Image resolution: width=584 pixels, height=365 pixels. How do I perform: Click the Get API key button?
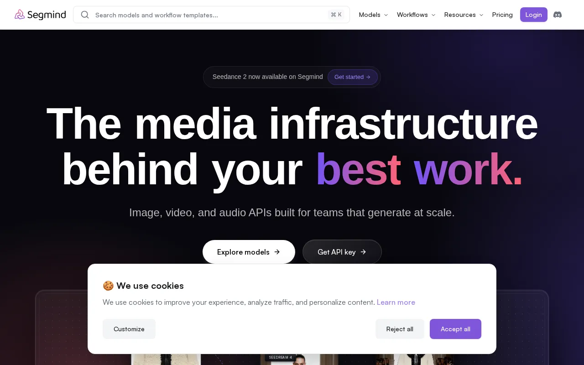click(x=342, y=252)
